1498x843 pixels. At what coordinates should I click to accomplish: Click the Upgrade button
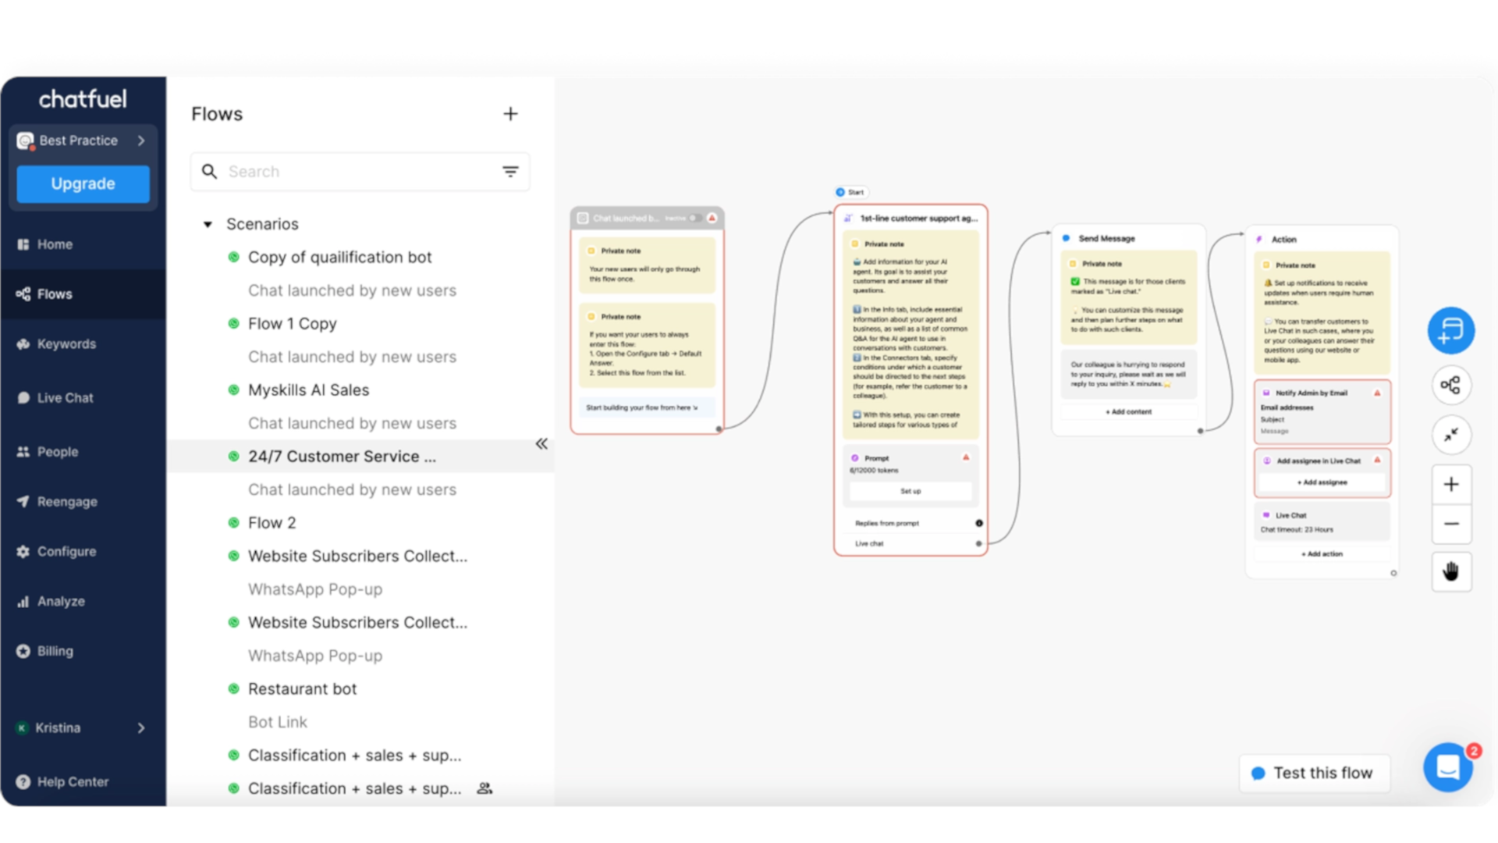tap(83, 184)
